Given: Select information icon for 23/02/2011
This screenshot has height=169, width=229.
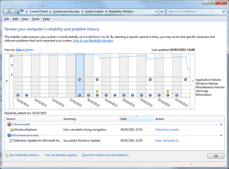Looking at the screenshot, I should pyautogui.click(x=124, y=95).
